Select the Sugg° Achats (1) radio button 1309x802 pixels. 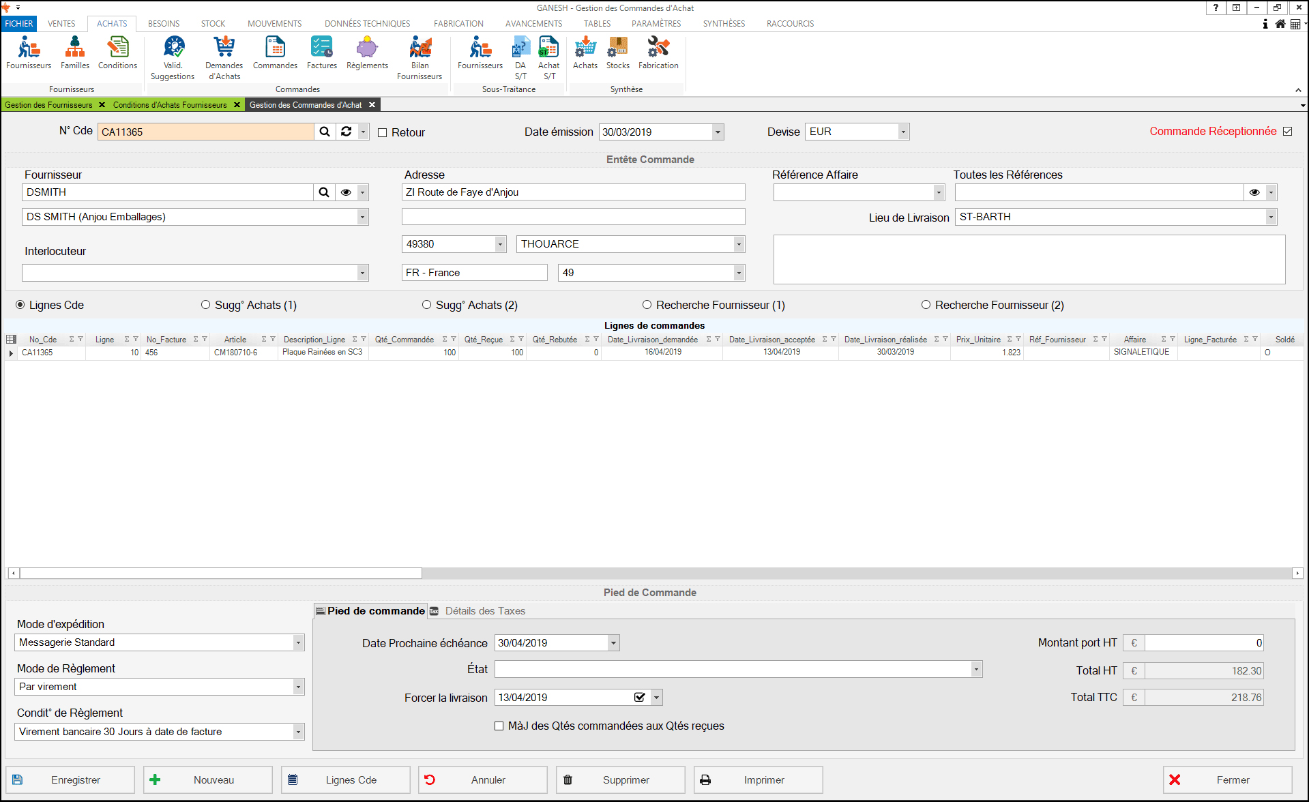(x=205, y=305)
